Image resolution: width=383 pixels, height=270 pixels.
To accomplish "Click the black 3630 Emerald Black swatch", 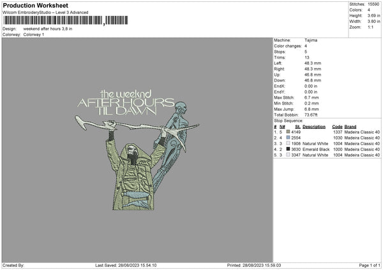I will pyautogui.click(x=289, y=149).
